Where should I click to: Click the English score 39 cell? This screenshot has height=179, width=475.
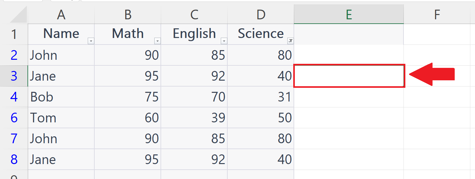click(194, 118)
